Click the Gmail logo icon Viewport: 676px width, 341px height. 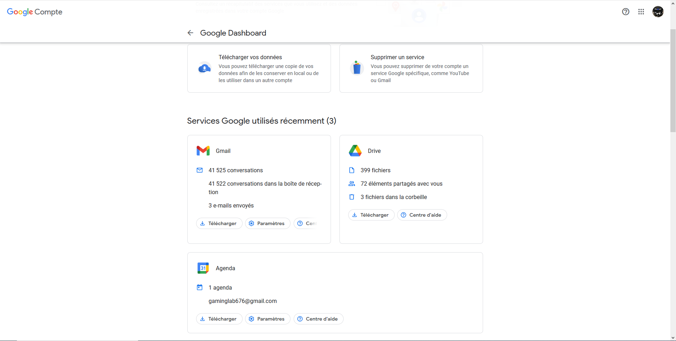[x=203, y=151]
